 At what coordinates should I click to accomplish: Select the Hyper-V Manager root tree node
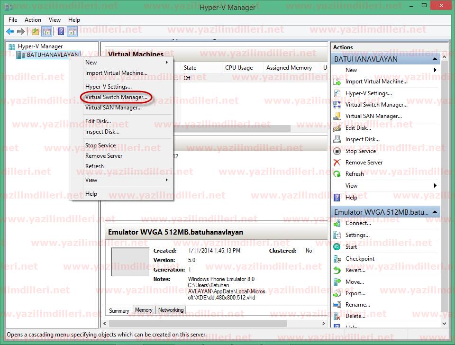point(40,46)
